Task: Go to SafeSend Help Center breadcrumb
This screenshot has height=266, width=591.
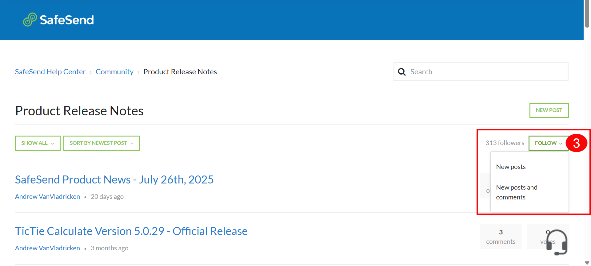Action: pyautogui.click(x=50, y=72)
